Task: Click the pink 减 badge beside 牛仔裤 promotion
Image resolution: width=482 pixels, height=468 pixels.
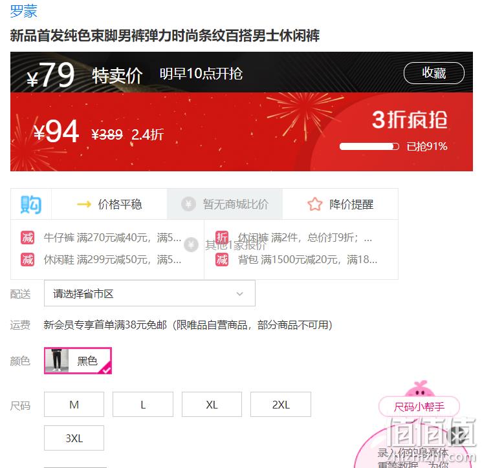Action: (x=27, y=238)
